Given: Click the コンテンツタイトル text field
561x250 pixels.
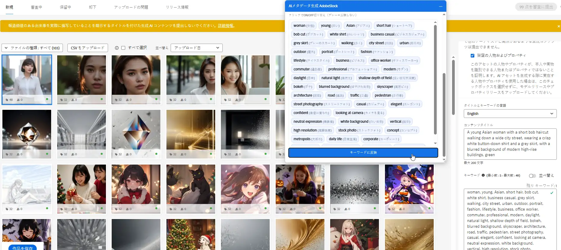Looking at the screenshot, I should point(510,144).
